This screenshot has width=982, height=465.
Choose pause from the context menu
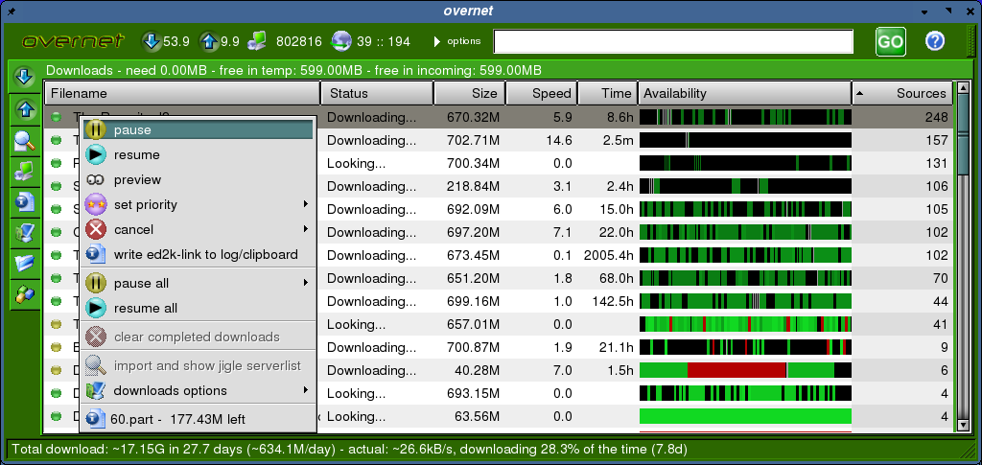198,129
